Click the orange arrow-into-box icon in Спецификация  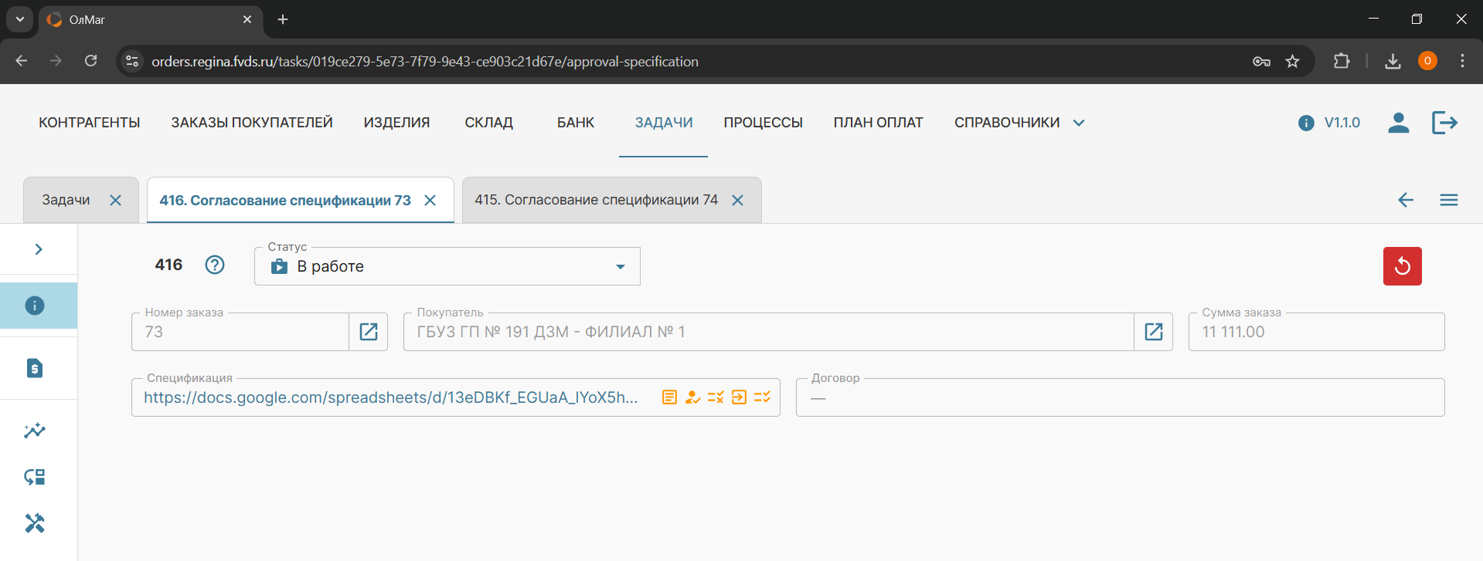[739, 397]
